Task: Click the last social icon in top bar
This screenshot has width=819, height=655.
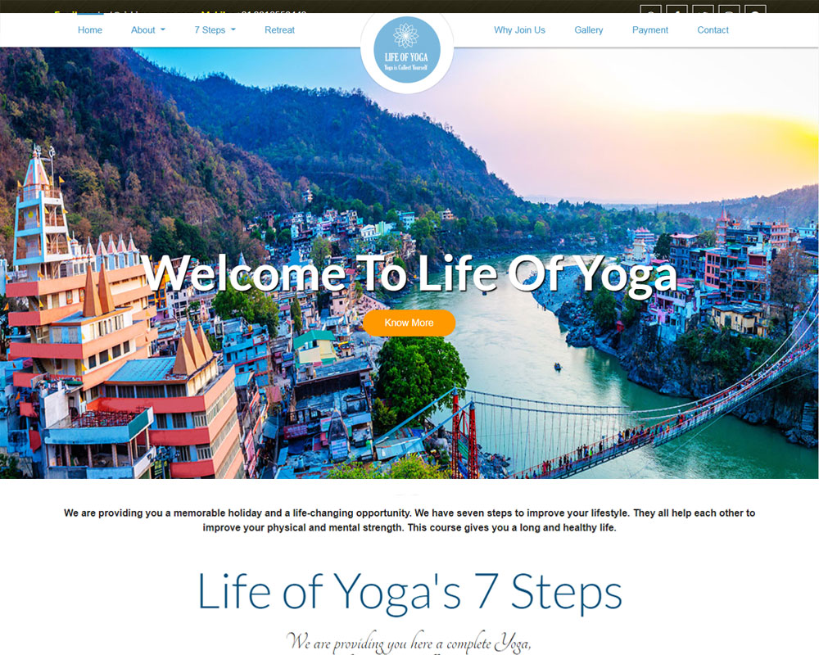Action: 755,9
